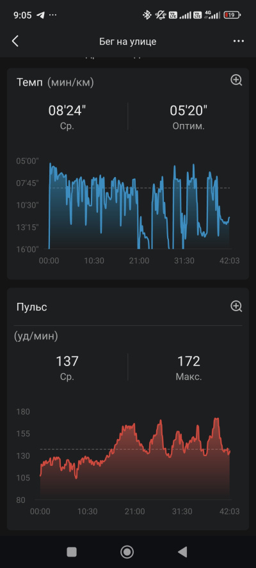Viewport: 256px width, 568px height.
Task: Tap the average heart rate 137
Action: coord(67,361)
